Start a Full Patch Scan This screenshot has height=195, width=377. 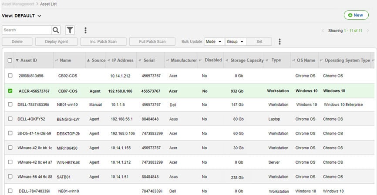[152, 42]
